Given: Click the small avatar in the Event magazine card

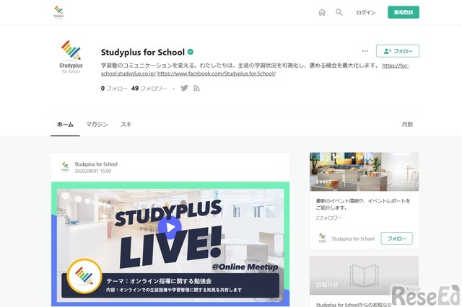Looking at the screenshot, I should point(323,239).
